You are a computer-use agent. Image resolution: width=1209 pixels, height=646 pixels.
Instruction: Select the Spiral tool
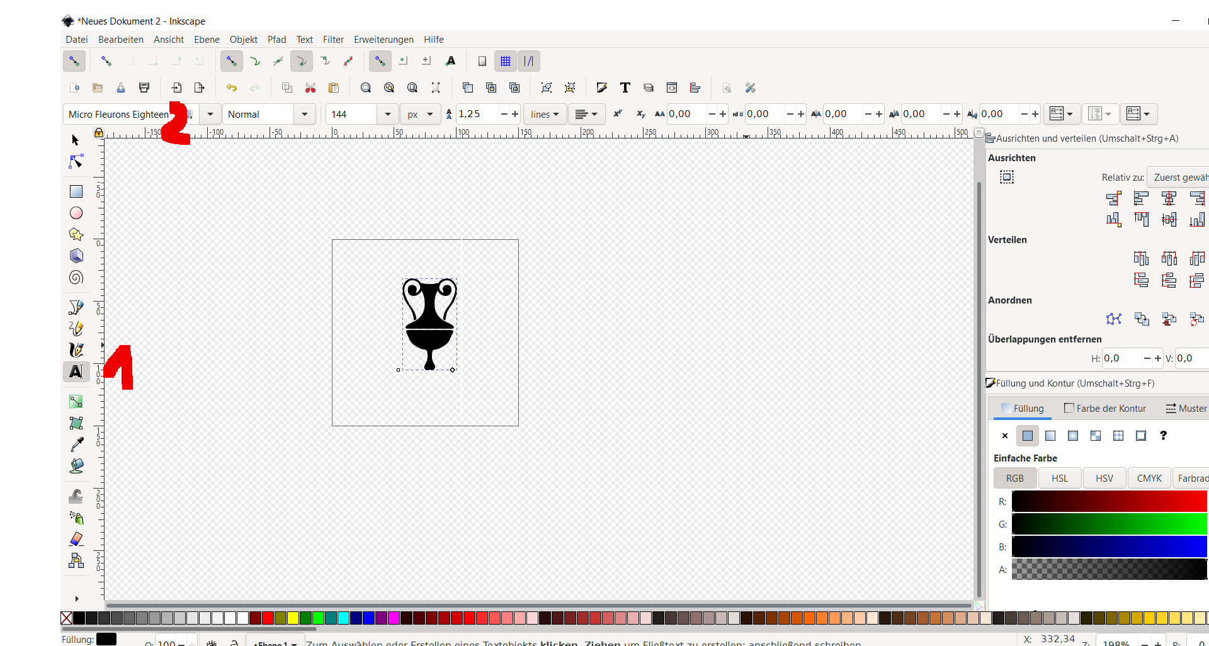click(76, 278)
